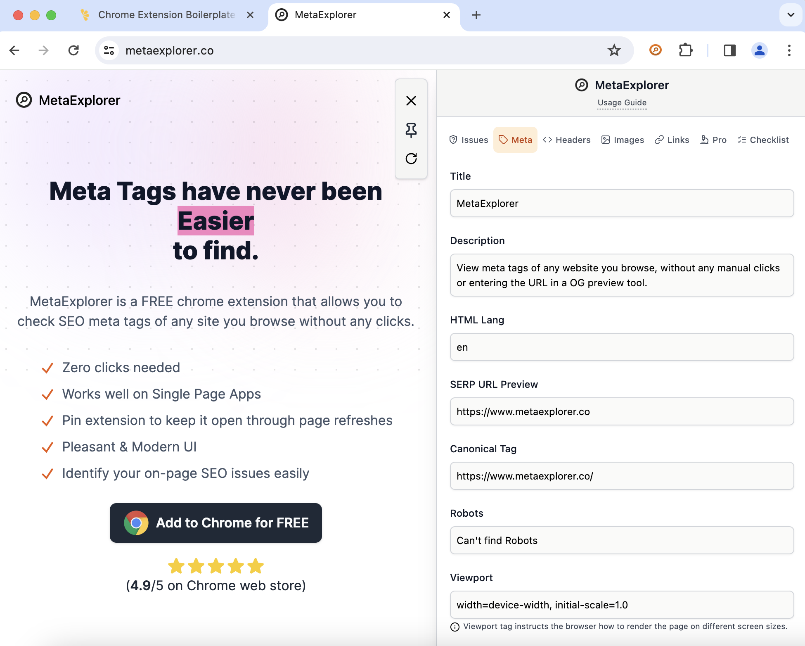Viewport: 805px width, 646px height.
Task: Click 'Pleasant & Modern UI' text
Action: 129,447
